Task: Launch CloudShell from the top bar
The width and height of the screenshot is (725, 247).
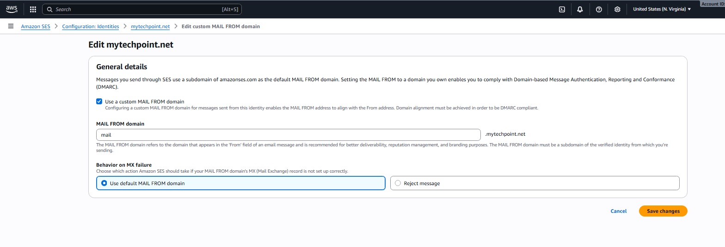Action: pyautogui.click(x=562, y=9)
